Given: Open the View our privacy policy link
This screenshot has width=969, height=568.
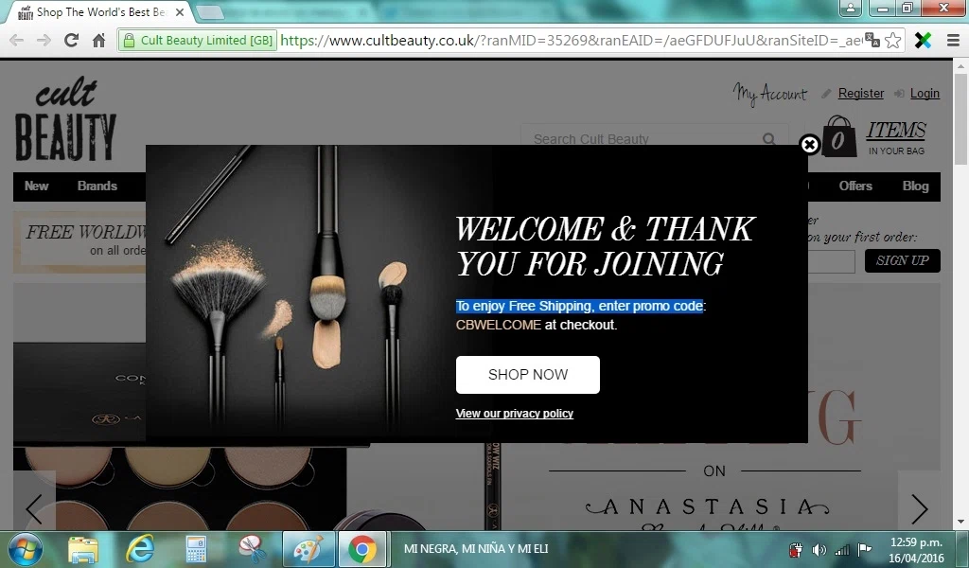Looking at the screenshot, I should click(x=515, y=414).
